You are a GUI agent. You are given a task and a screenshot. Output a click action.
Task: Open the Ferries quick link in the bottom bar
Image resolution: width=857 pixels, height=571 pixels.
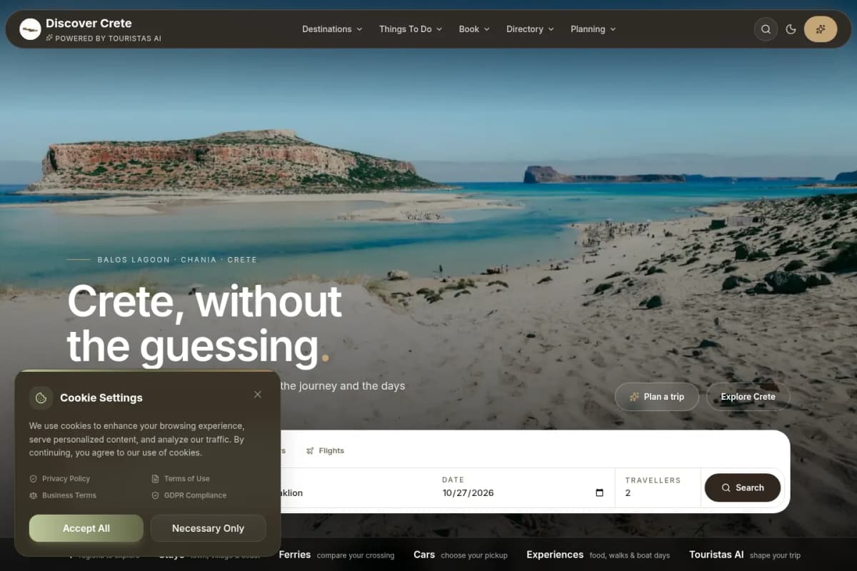[x=336, y=555]
